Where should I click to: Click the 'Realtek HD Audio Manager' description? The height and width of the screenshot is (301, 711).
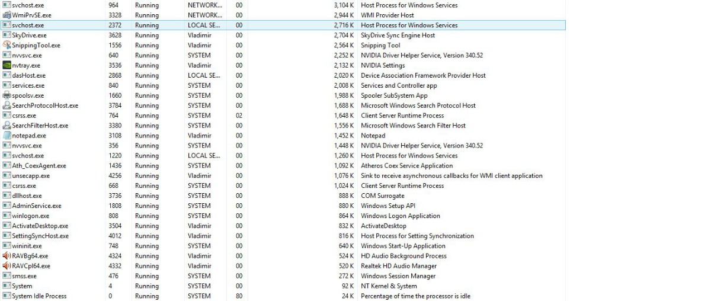[x=399, y=267]
